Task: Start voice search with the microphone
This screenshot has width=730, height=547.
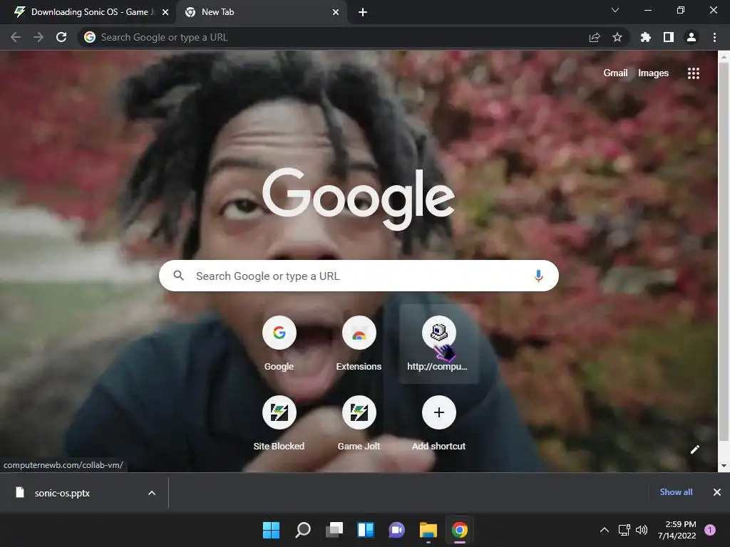Action: [538, 276]
